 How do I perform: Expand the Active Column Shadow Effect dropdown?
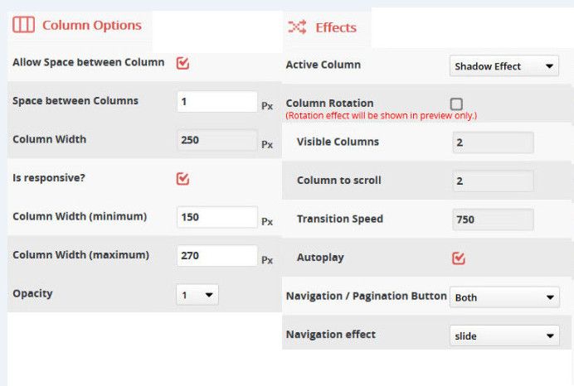504,66
